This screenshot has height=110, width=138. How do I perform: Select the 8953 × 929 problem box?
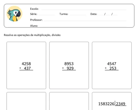(x=69, y=65)
